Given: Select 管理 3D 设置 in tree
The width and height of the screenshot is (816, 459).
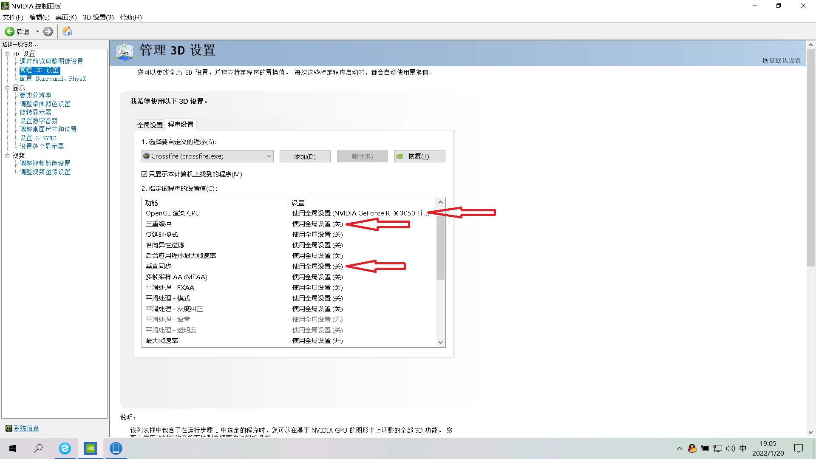Looking at the screenshot, I should (x=39, y=70).
